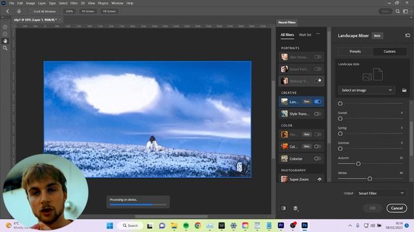The height and width of the screenshot is (232, 414).
Task: Open the Photoshop icon in the taskbar
Action: (305, 226)
